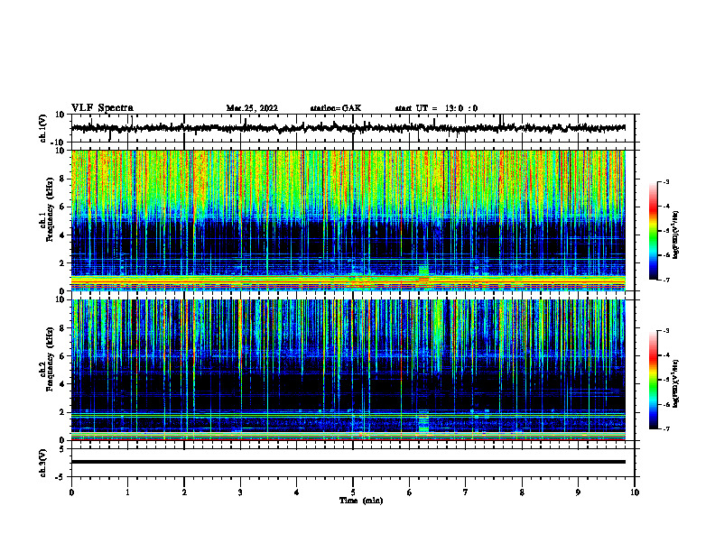Image resolution: width=715 pixels, height=552 pixels.
Task: Click the "station=GAK" label
Action: point(336,108)
